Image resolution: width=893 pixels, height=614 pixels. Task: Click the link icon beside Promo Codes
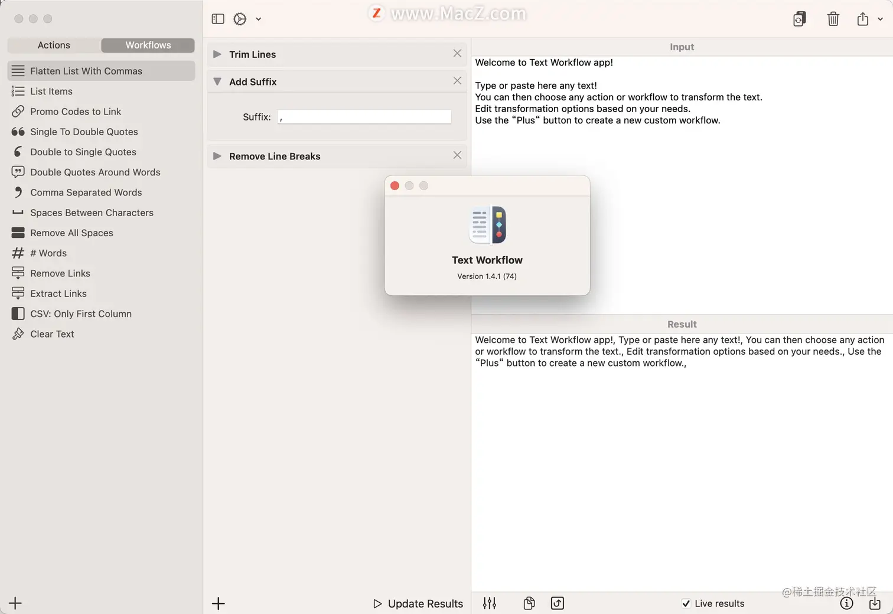[x=18, y=112]
